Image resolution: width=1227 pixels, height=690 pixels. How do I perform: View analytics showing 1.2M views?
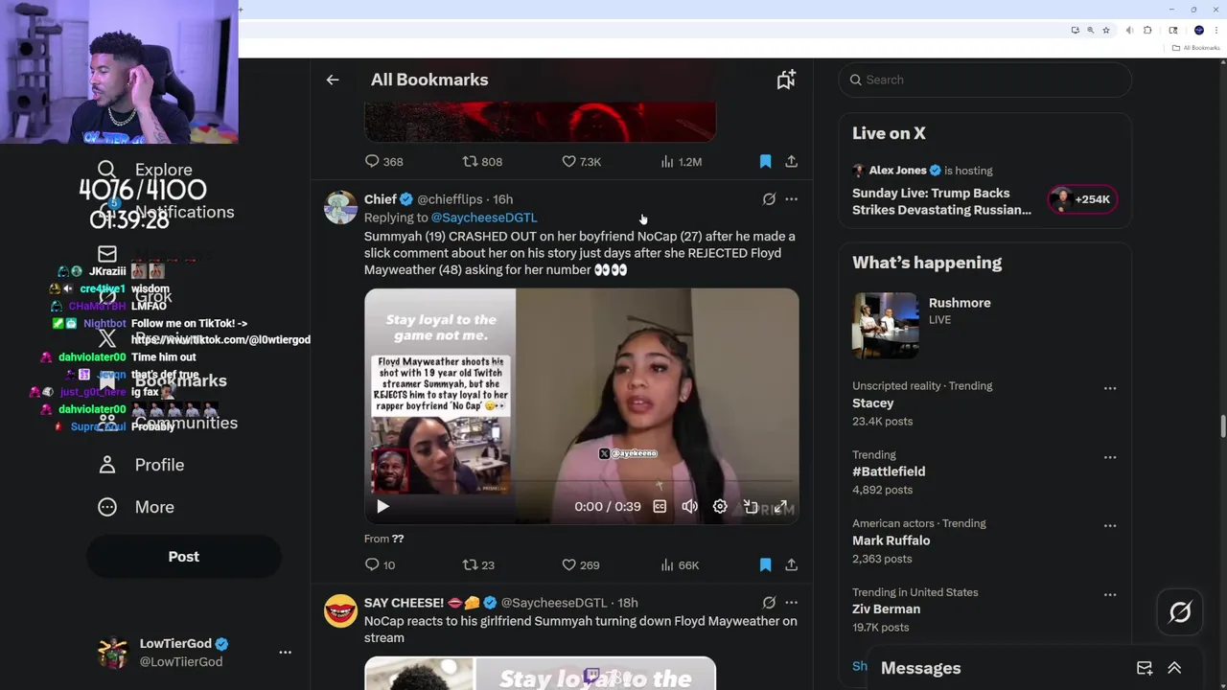(x=681, y=162)
